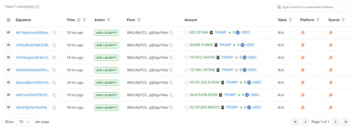Click the token address search field
The height and width of the screenshot is (128, 356).
click(312, 7)
